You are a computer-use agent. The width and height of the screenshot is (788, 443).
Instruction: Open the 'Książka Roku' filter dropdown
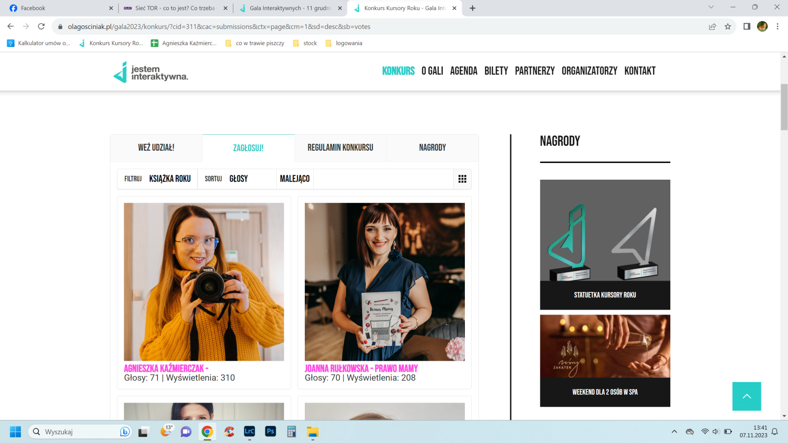(x=170, y=179)
